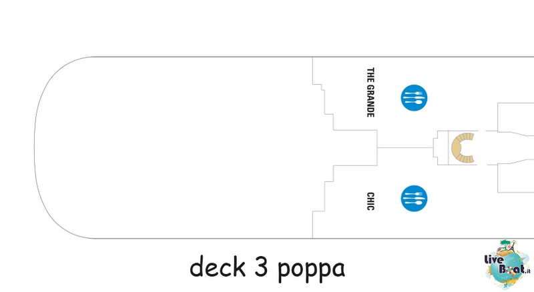This screenshot has width=534, height=292.
Task: Click the word 'deck' in the caption
Action: (x=218, y=267)
